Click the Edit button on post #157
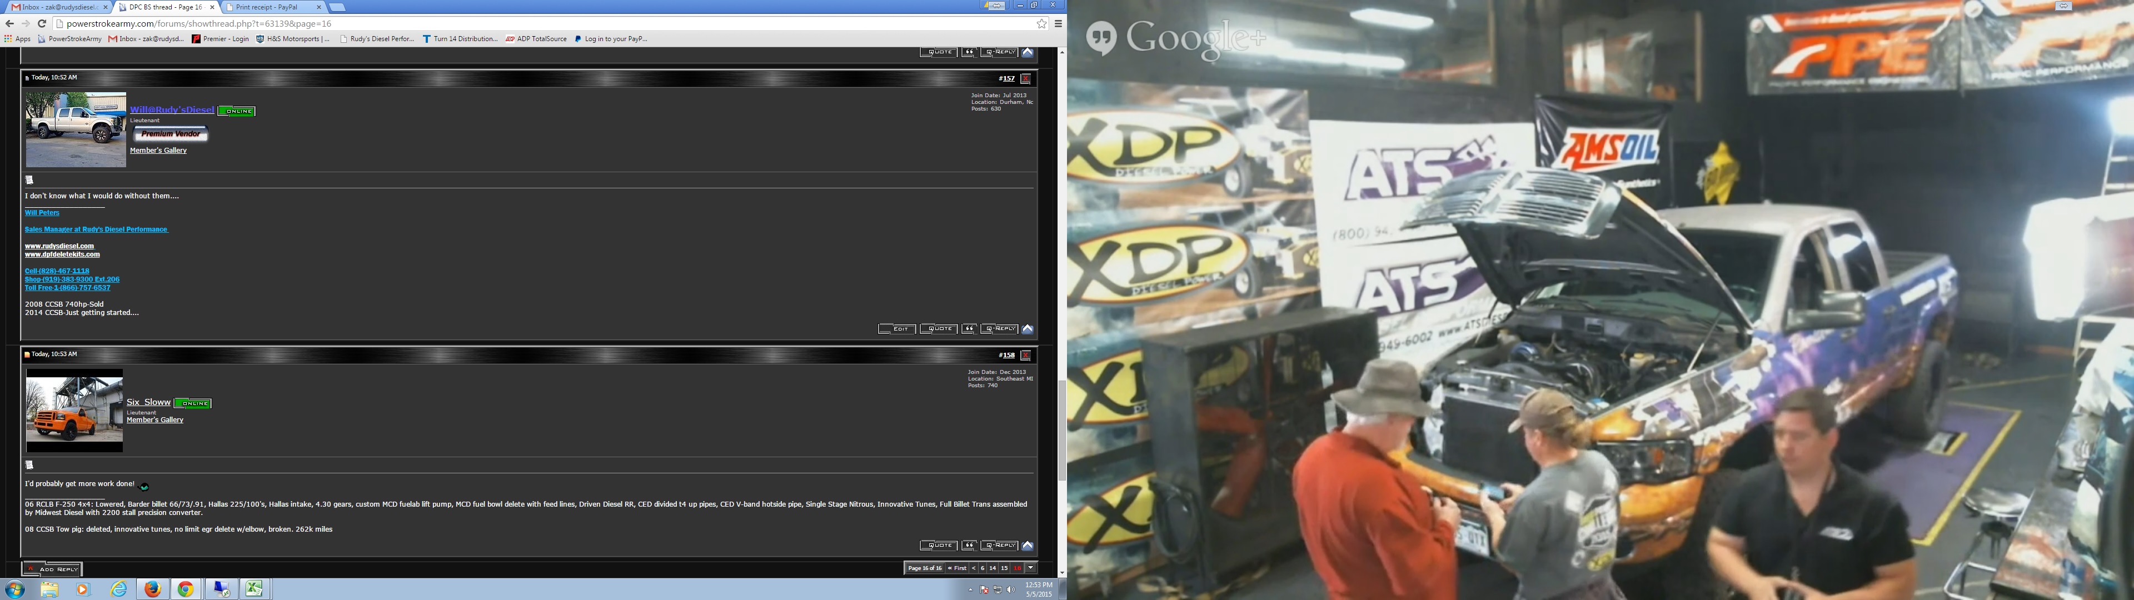This screenshot has height=600, width=2134. [x=897, y=329]
